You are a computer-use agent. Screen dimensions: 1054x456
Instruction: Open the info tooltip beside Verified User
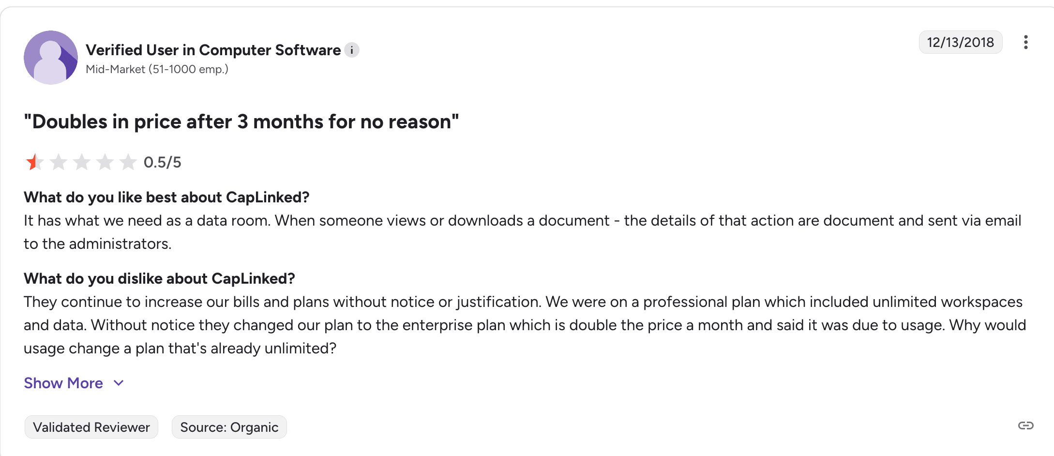pyautogui.click(x=352, y=50)
